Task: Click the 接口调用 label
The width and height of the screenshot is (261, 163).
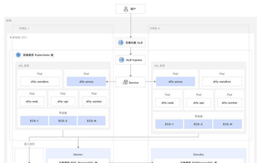Action: point(29,144)
